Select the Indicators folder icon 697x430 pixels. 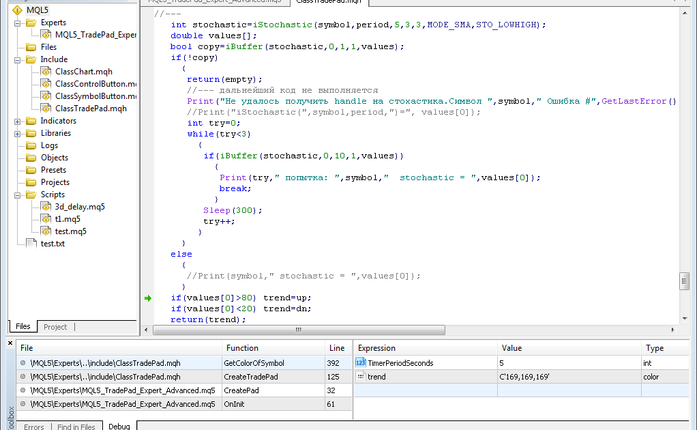tap(31, 121)
